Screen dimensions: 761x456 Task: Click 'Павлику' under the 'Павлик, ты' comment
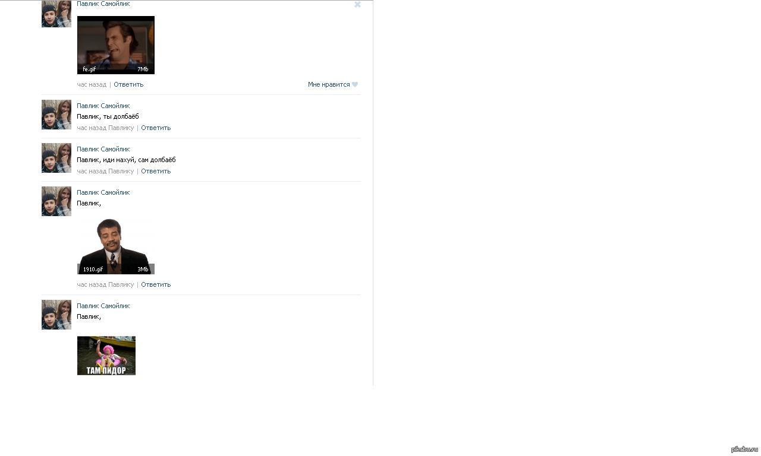tap(121, 128)
